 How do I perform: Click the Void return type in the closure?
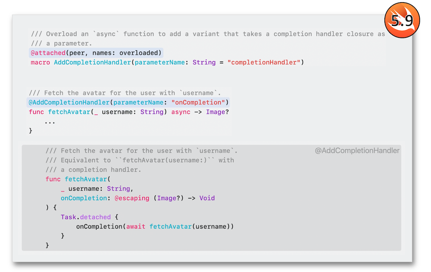coord(207,198)
